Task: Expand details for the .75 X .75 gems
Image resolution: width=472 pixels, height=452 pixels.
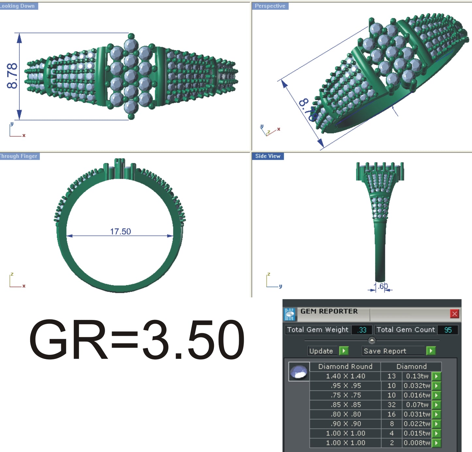Action: (437, 395)
